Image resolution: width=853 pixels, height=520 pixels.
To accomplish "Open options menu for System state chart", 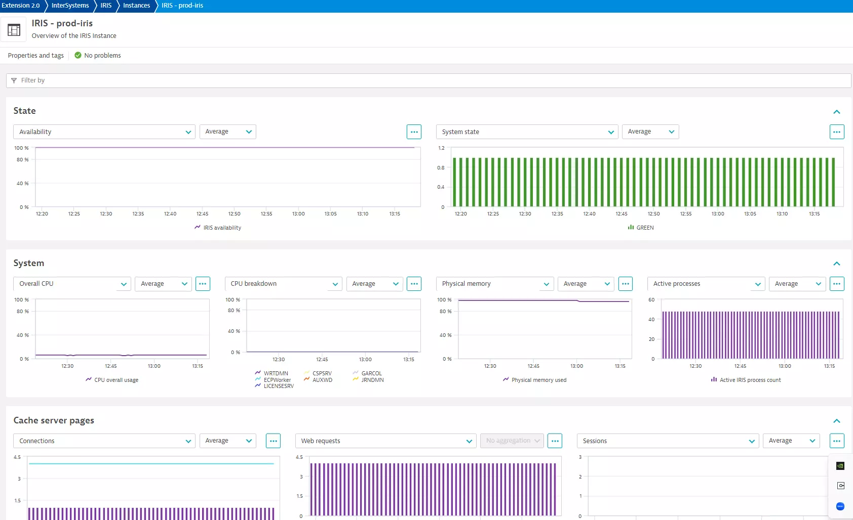I will tap(837, 132).
